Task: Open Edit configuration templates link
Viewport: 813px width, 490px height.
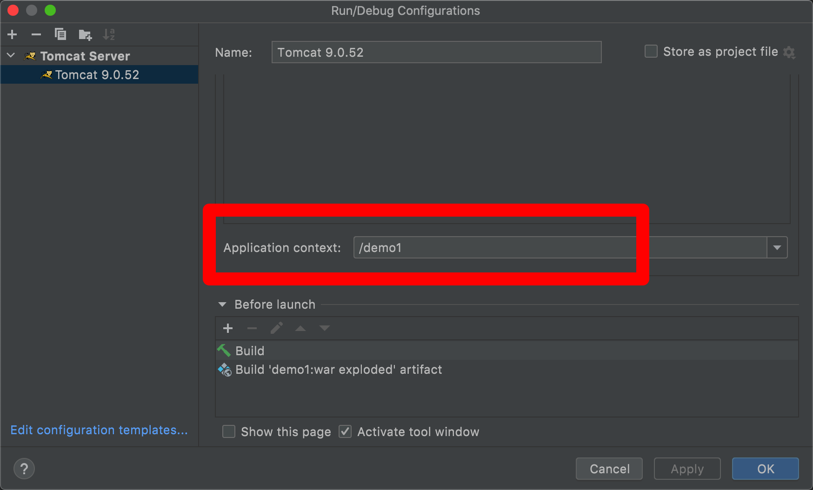Action: coord(99,430)
